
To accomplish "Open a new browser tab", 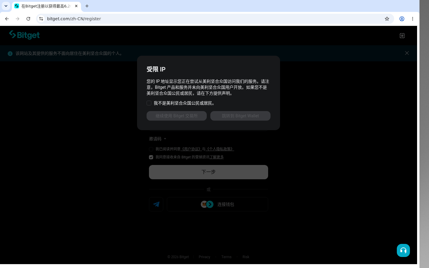I will coord(87,6).
